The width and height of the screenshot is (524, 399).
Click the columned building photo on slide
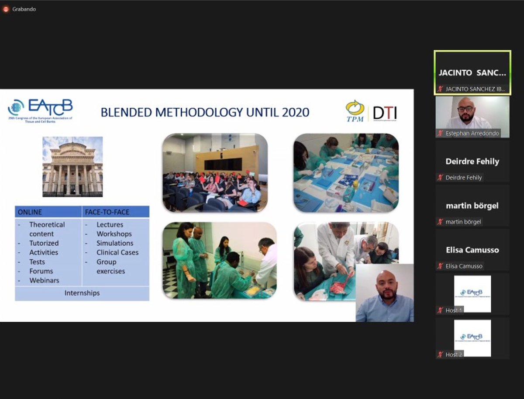(x=72, y=167)
